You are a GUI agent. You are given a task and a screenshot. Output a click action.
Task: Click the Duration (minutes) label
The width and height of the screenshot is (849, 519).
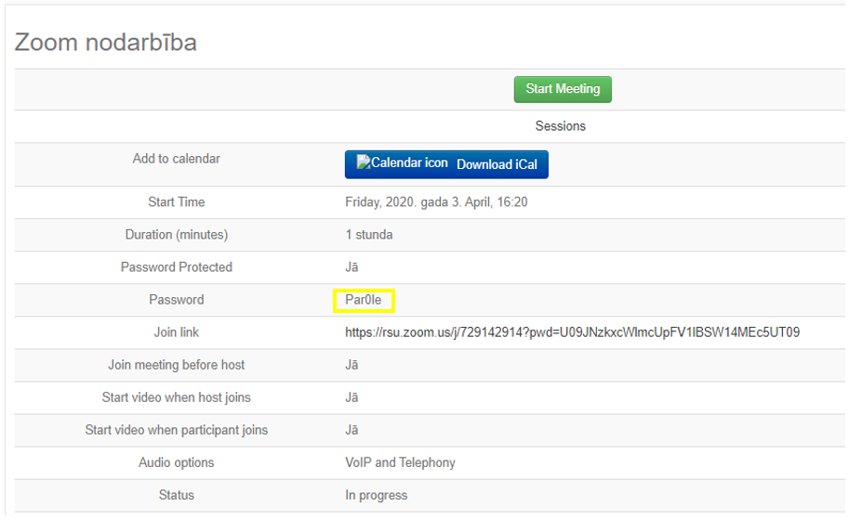click(x=177, y=235)
